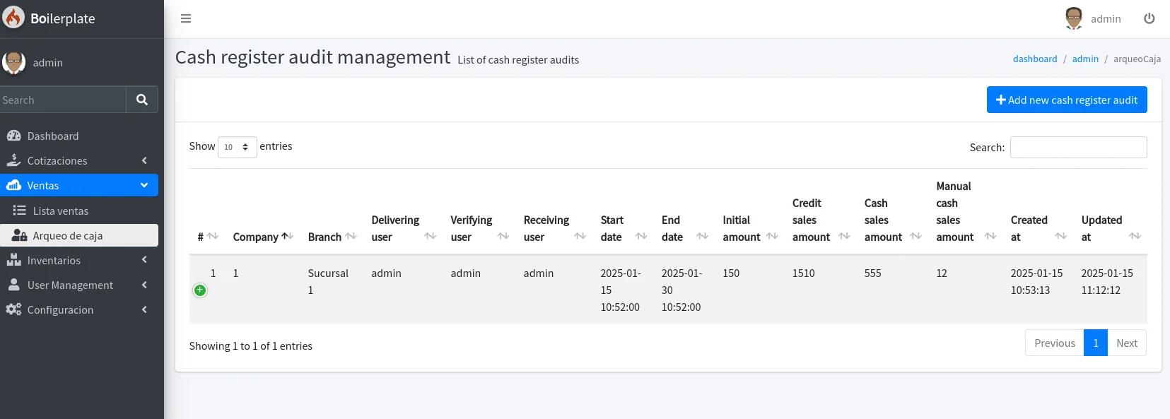Screen dimensions: 1170x419
Task: Click the table Search input field
Action: click(x=1078, y=147)
